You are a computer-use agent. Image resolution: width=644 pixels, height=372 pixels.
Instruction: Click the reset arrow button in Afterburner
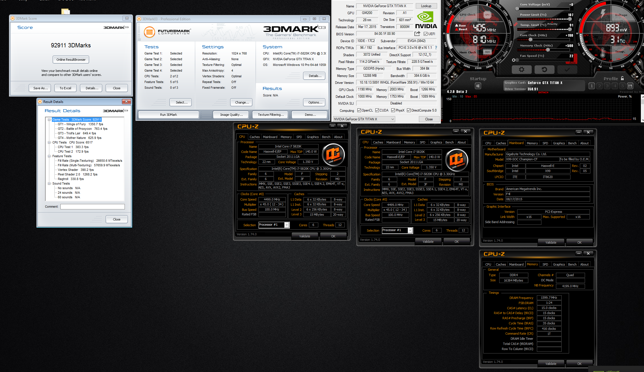tap(544, 69)
